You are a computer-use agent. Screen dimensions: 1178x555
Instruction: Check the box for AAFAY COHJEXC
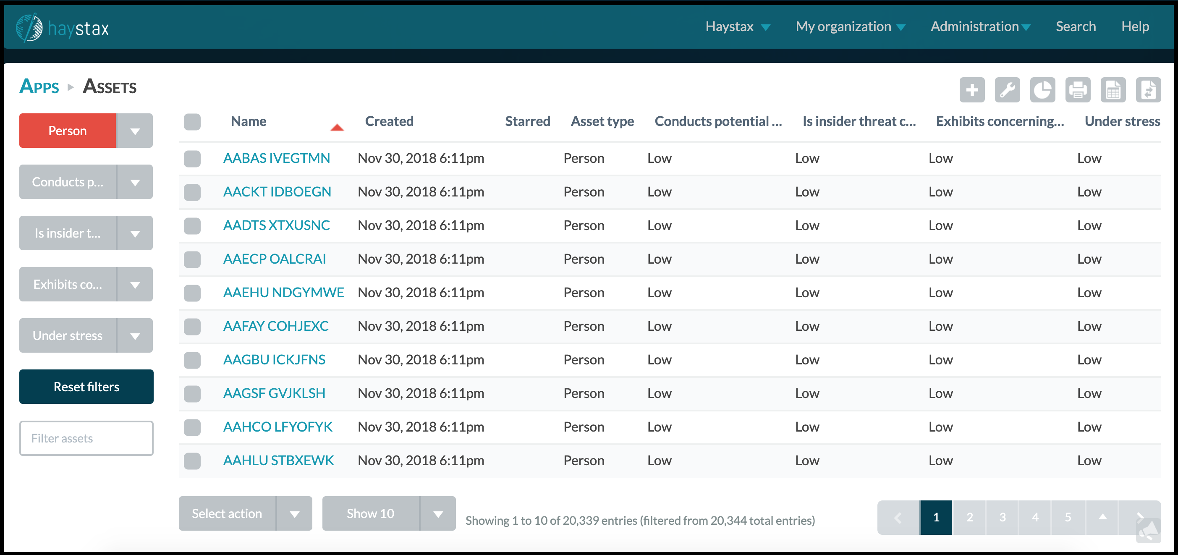[x=192, y=327]
